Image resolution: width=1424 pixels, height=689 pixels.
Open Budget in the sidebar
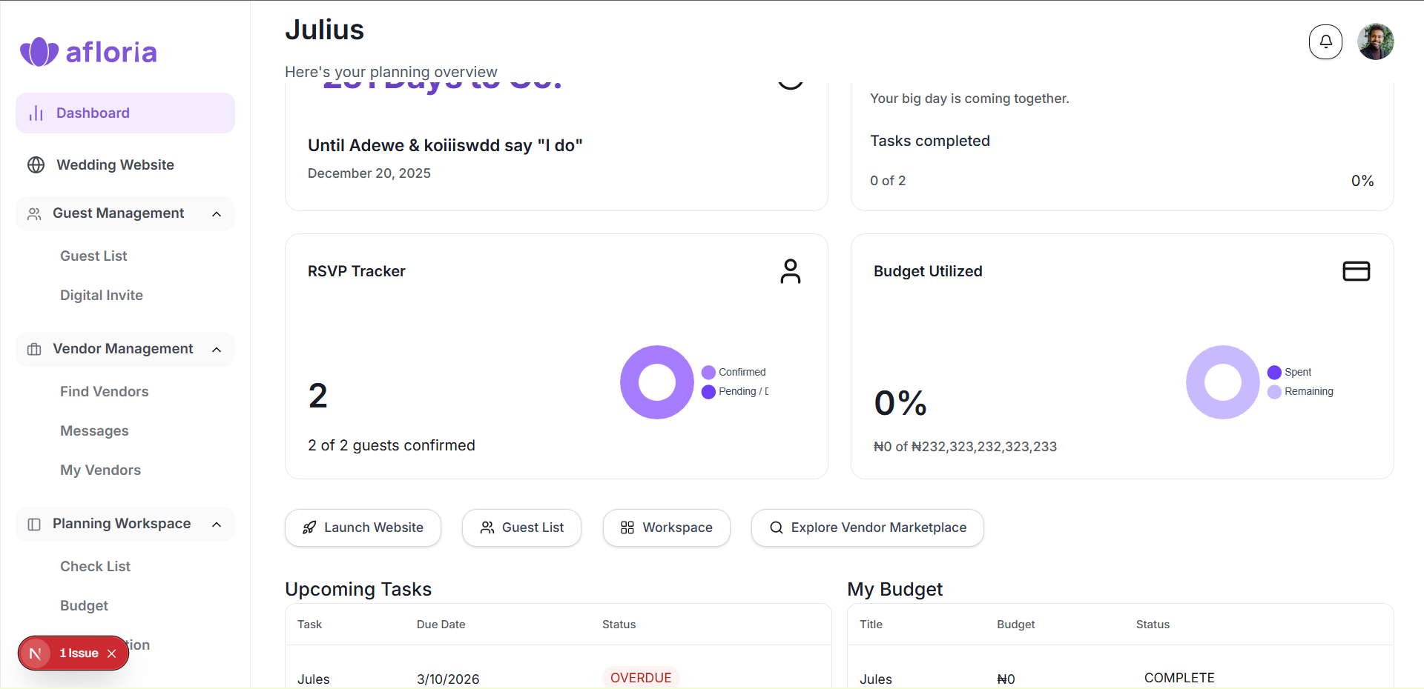pos(85,605)
